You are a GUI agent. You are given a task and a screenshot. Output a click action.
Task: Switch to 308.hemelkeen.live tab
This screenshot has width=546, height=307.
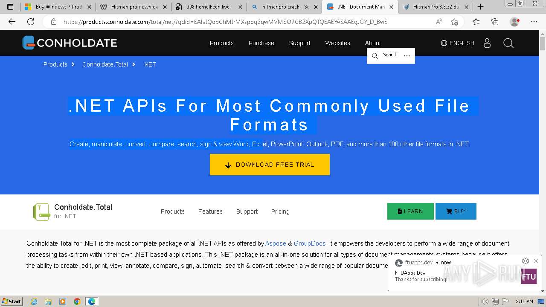coord(208,7)
